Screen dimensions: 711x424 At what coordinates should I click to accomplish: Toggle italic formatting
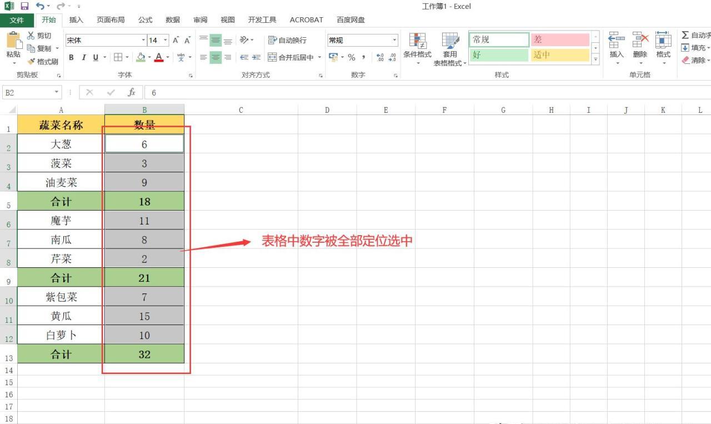click(x=84, y=57)
